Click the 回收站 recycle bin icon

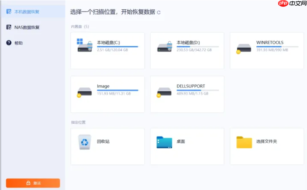[85, 142]
